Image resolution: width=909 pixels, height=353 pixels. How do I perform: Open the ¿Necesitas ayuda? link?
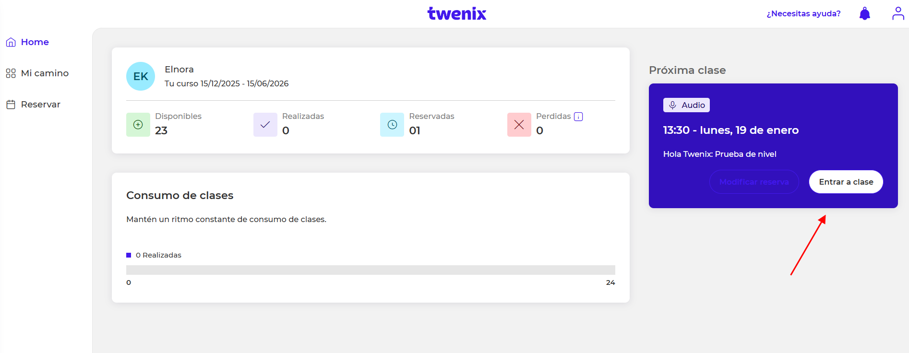point(803,13)
